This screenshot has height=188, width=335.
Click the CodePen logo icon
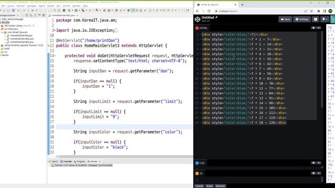pyautogui.click(x=197, y=19)
